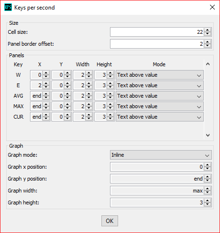Image resolution: width=220 pixels, height=233 pixels.
Task: Expand the Graph mode dropdown
Action: point(161,155)
